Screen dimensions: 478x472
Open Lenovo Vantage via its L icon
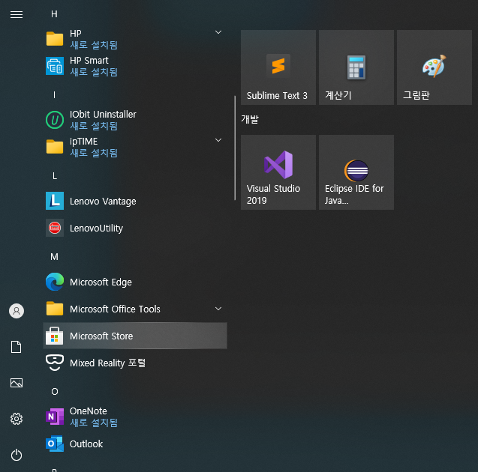[55, 201]
